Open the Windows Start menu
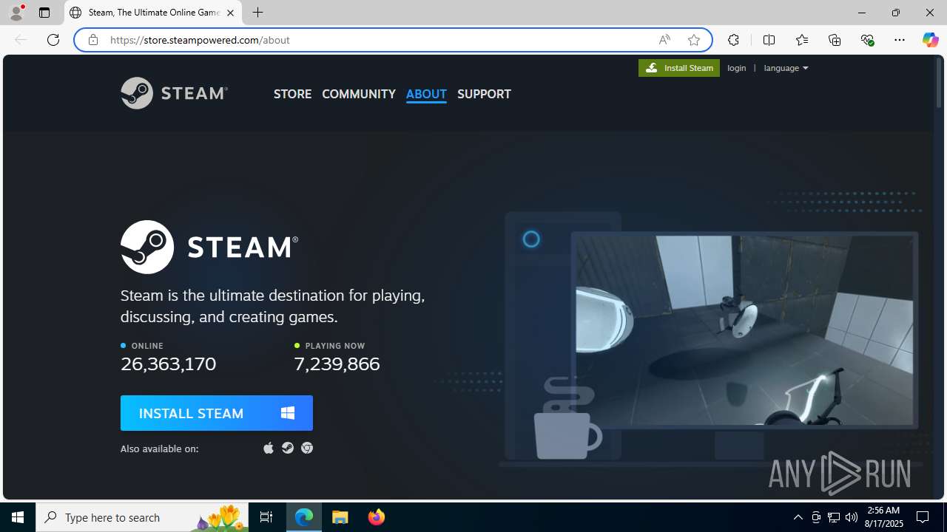This screenshot has height=532, width=947. [x=18, y=517]
